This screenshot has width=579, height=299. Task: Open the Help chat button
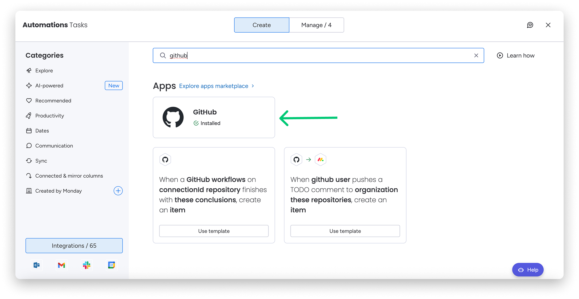528,270
